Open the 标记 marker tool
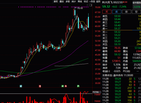Screen dimensions: 141x103 click(x=86, y=2)
